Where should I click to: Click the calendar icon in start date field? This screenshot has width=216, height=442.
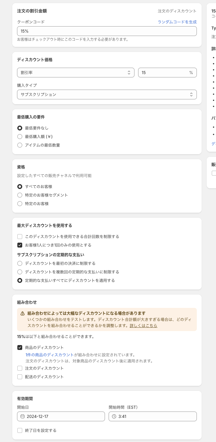(x=23, y=416)
